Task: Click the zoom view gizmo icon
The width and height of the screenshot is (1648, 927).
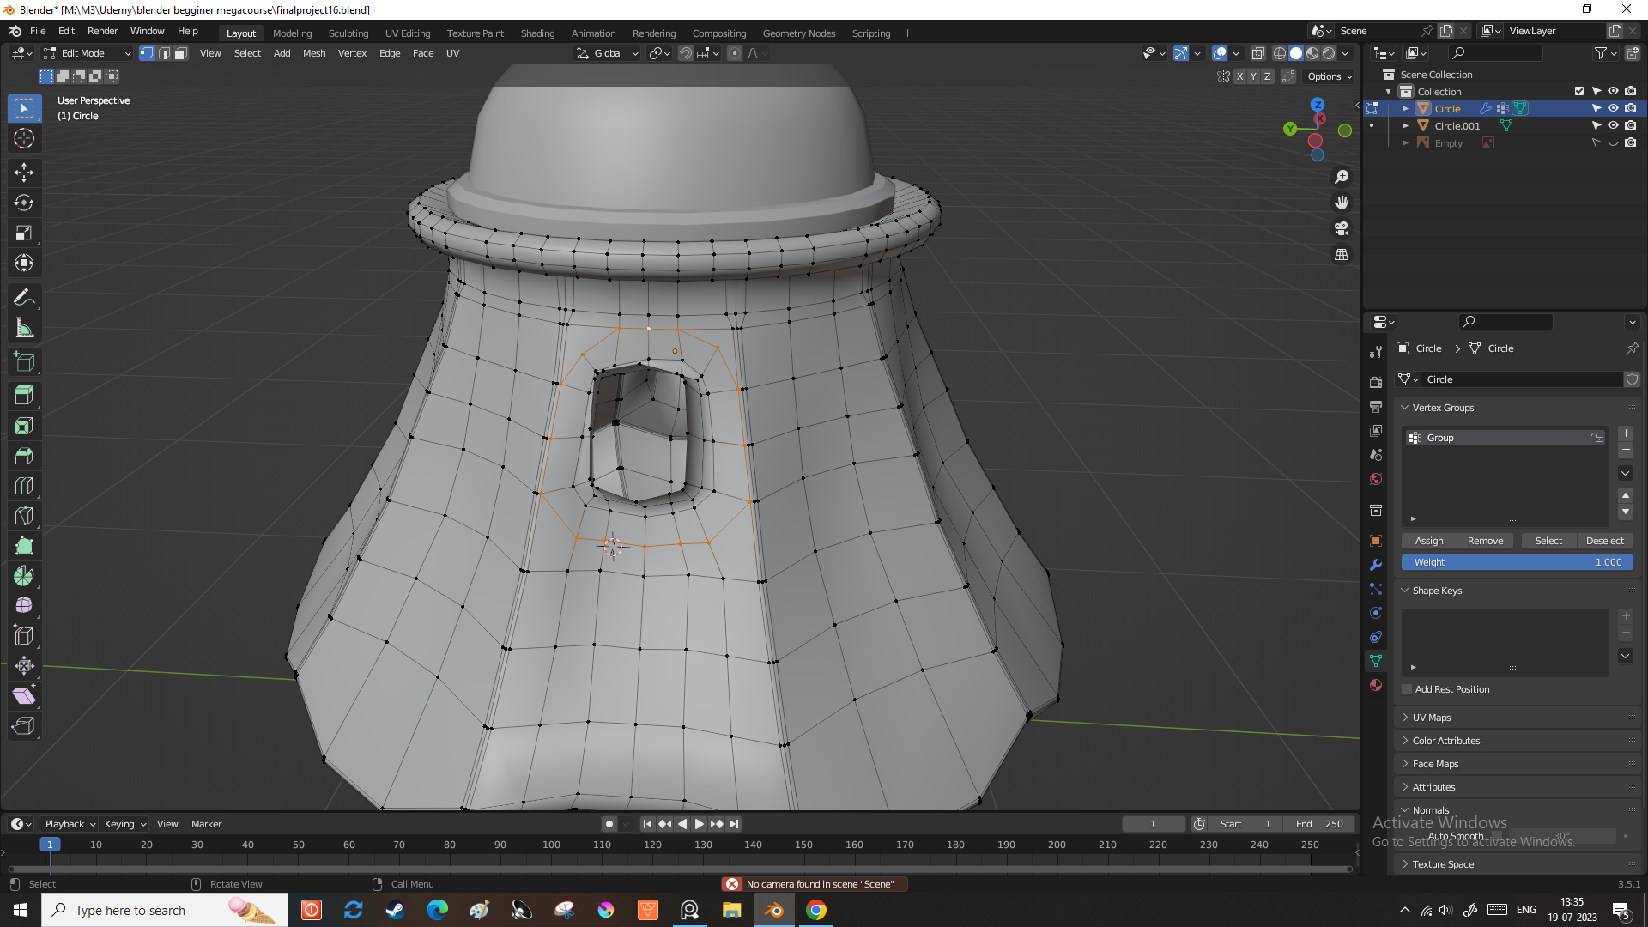Action: pos(1342,177)
